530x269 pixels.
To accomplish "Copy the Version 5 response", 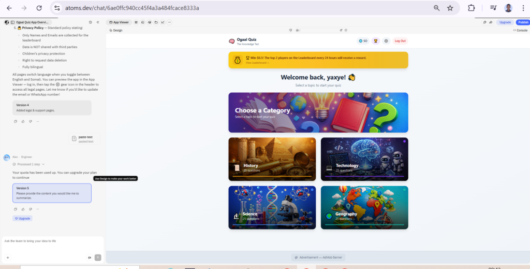I will point(16,209).
